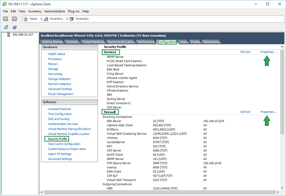This screenshot has width=286, height=196.
Task: Select the host server icon for 192.168.11.117
Action: pos(8,34)
